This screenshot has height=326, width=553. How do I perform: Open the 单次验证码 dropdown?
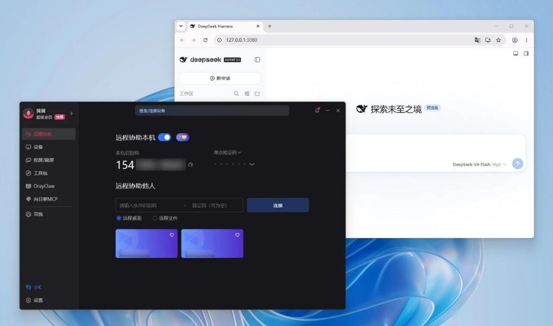(x=227, y=153)
